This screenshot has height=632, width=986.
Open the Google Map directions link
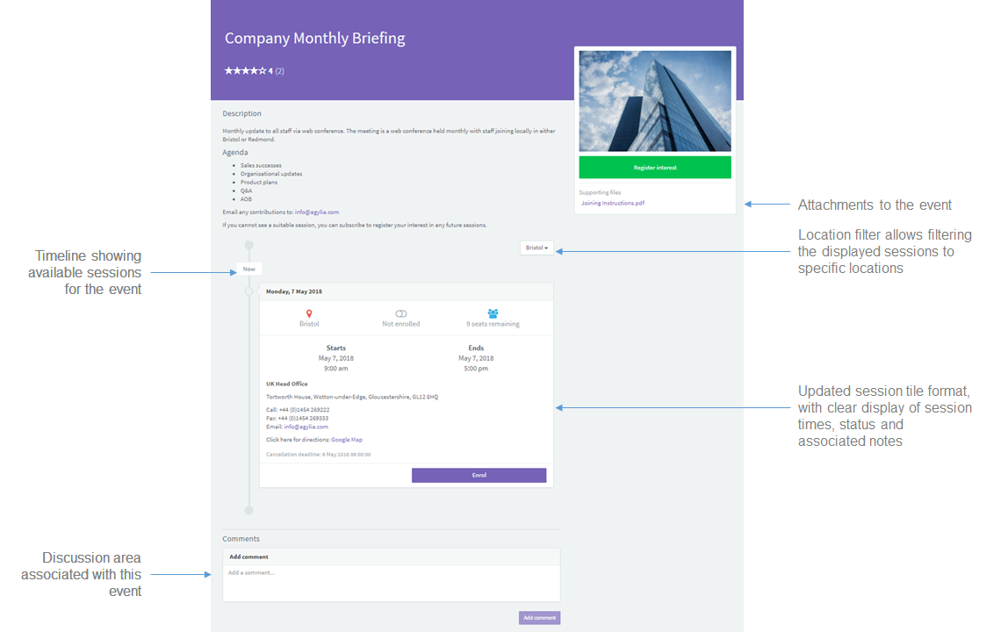click(x=347, y=439)
